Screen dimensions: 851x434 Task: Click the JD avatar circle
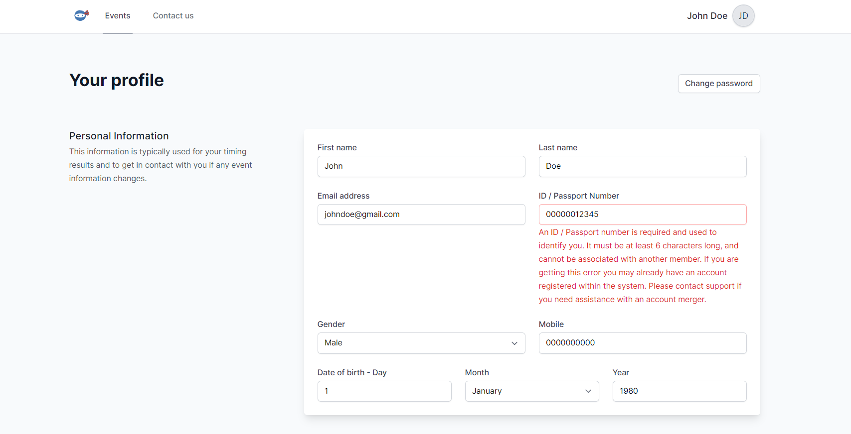point(743,16)
